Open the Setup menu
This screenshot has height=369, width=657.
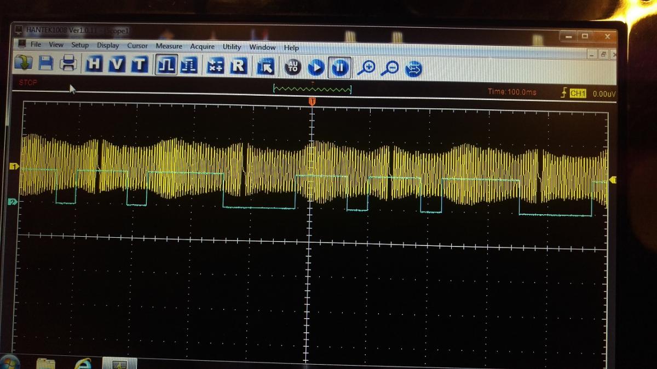coord(80,45)
